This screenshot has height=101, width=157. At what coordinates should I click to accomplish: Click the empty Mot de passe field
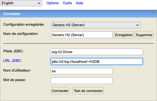[82, 81]
